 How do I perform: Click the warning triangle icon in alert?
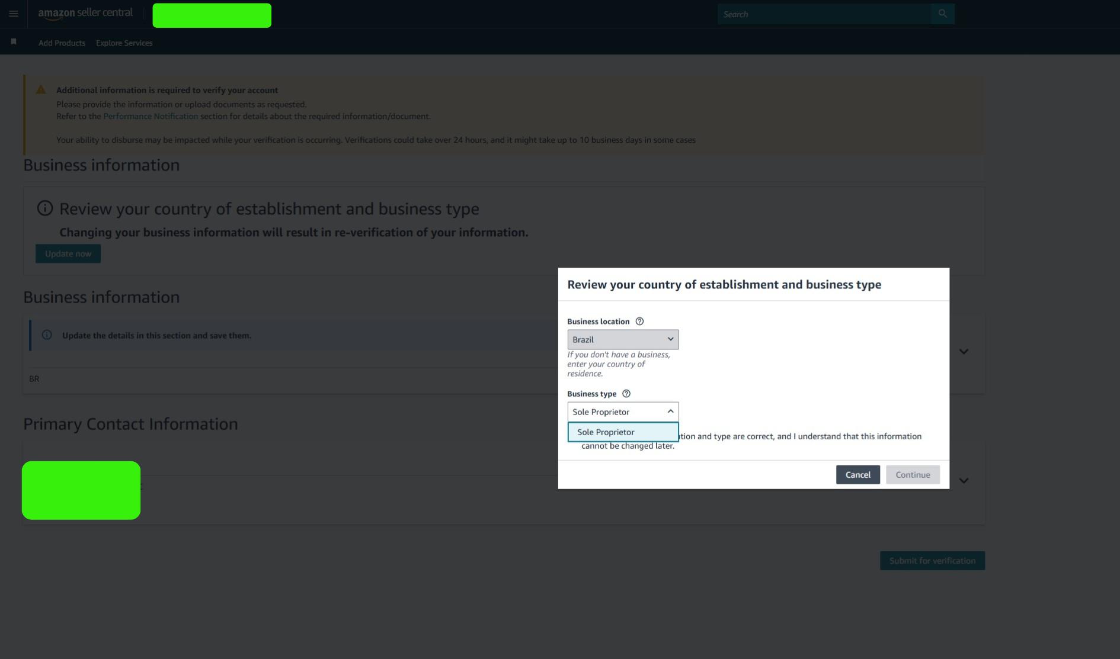tap(41, 90)
